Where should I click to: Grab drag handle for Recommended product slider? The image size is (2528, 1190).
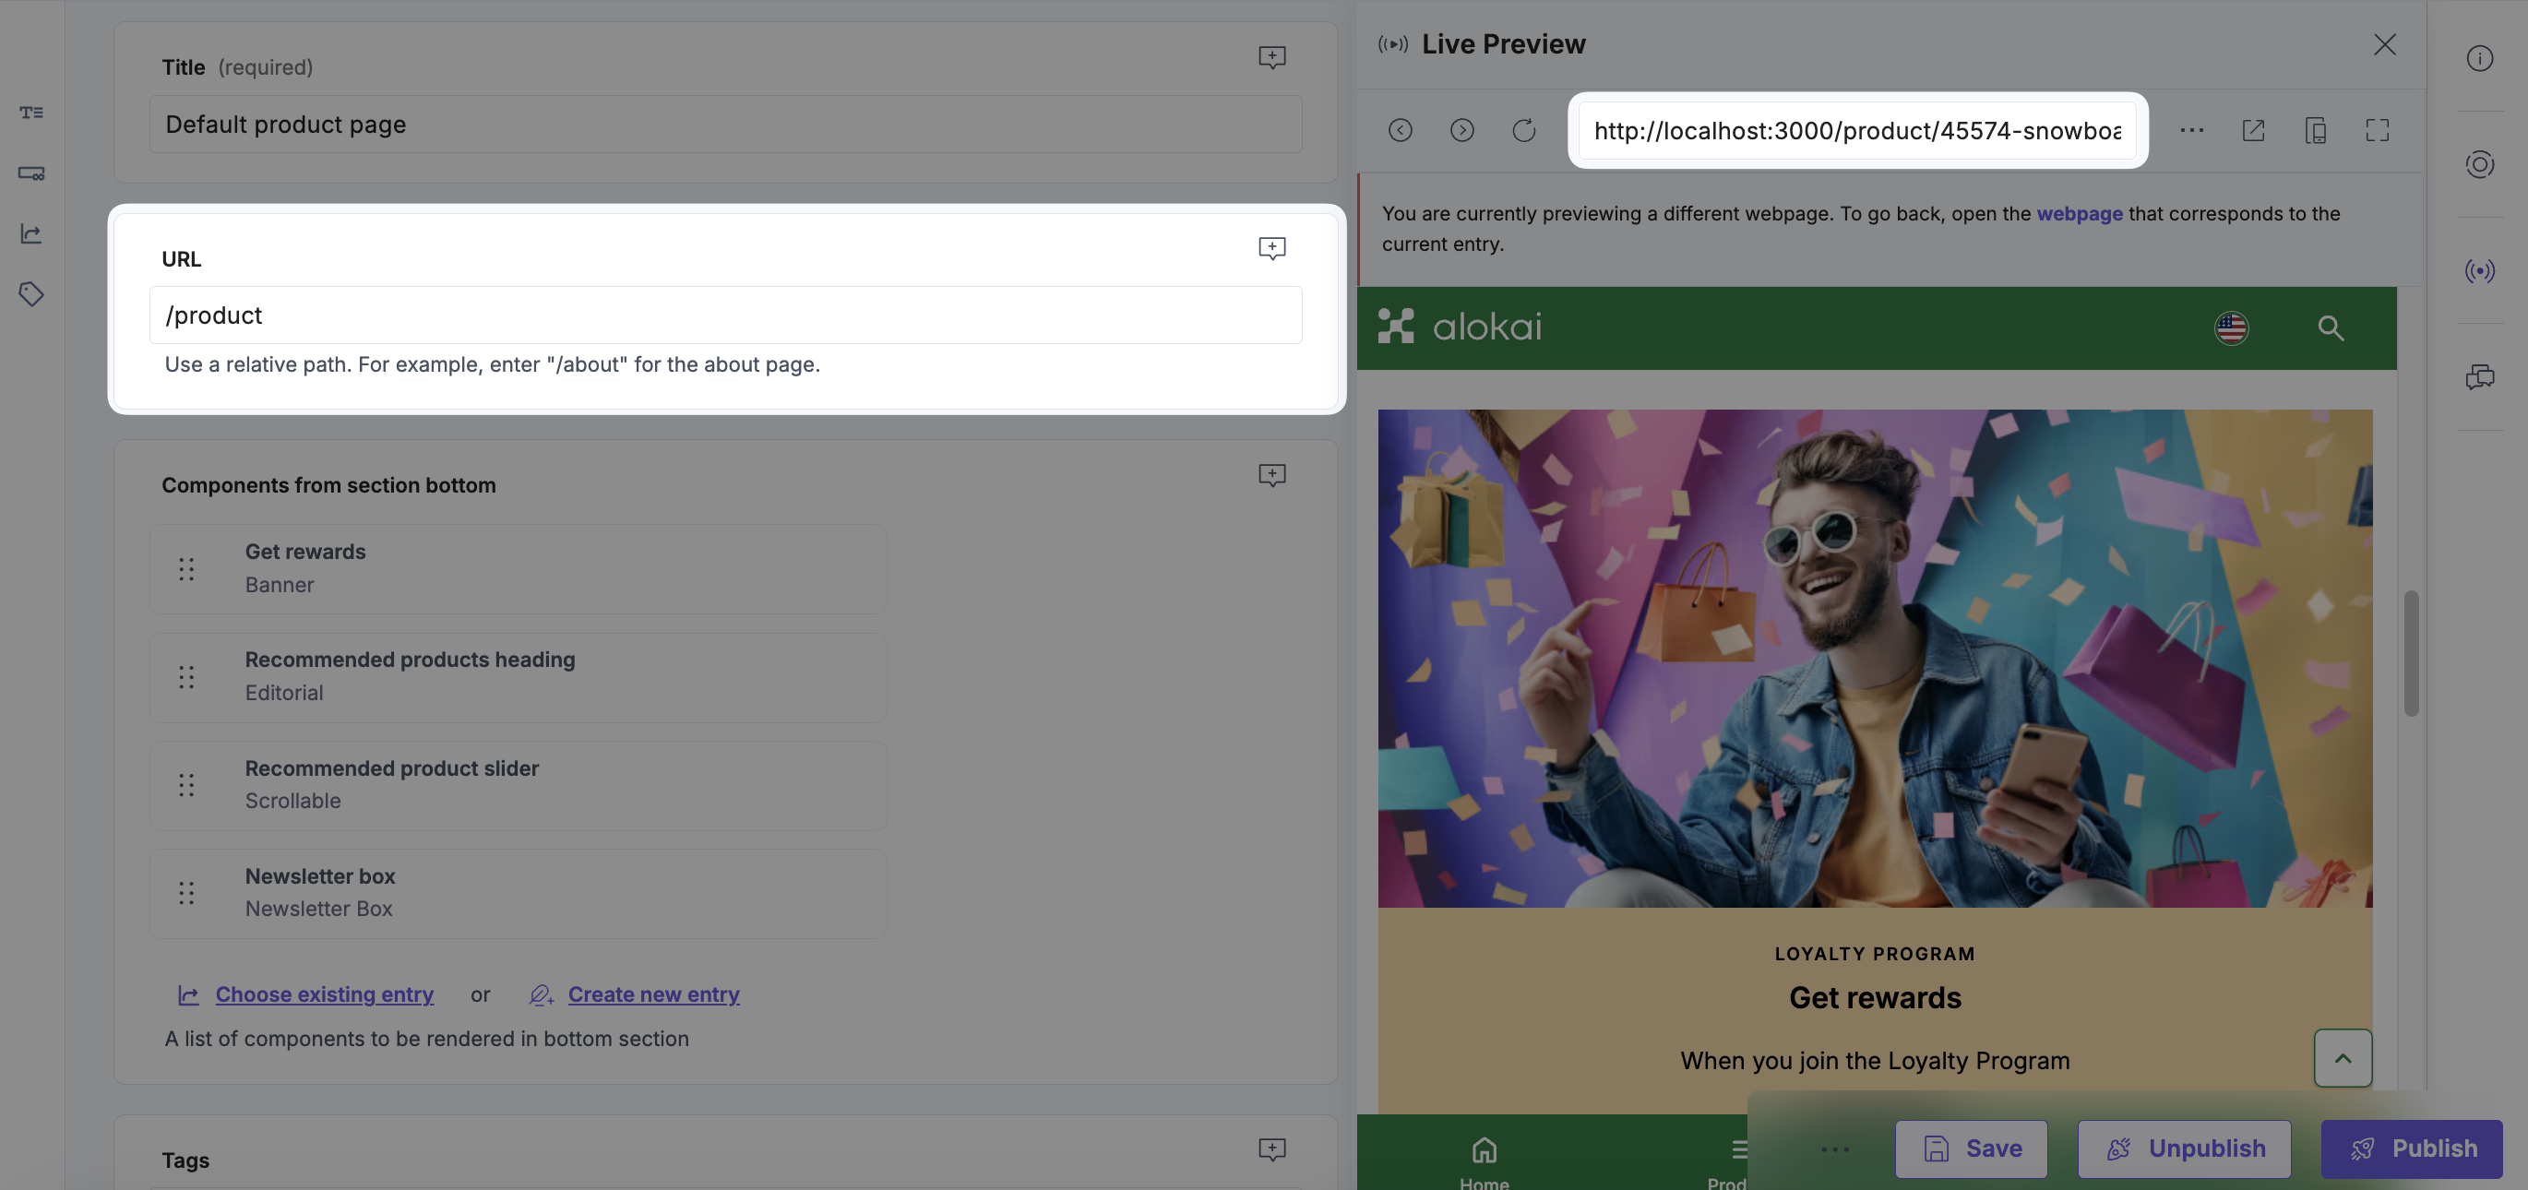pos(186,785)
